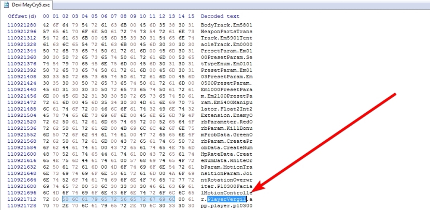Click decoded text pp.player.pl0300

[x=226, y=206]
